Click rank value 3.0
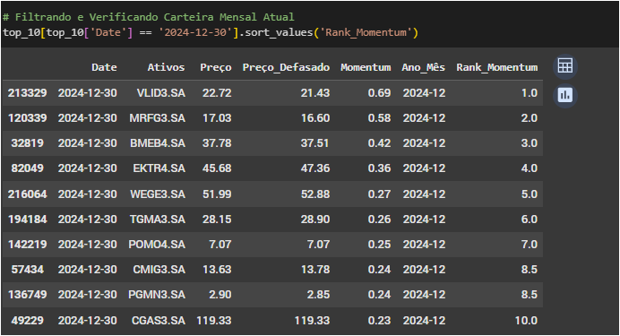Screen dimensions: 620x336 click(x=530, y=142)
